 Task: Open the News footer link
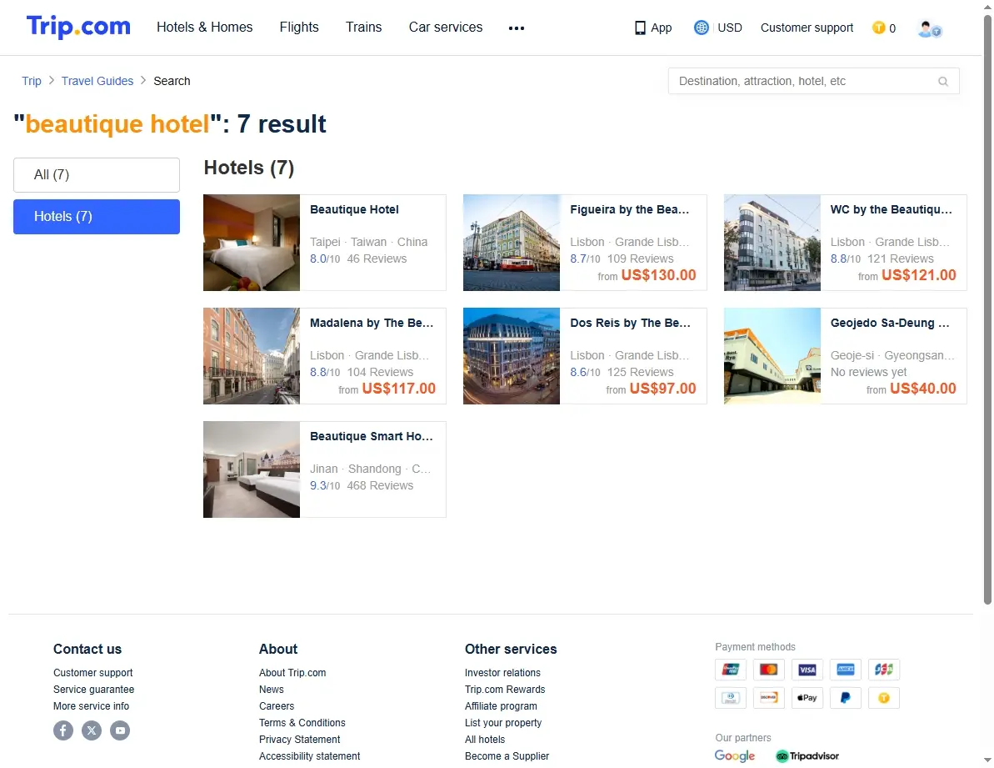coord(272,690)
